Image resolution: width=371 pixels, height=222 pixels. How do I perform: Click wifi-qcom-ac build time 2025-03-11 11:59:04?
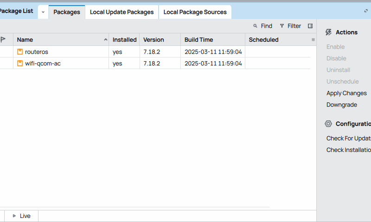pyautogui.click(x=213, y=63)
